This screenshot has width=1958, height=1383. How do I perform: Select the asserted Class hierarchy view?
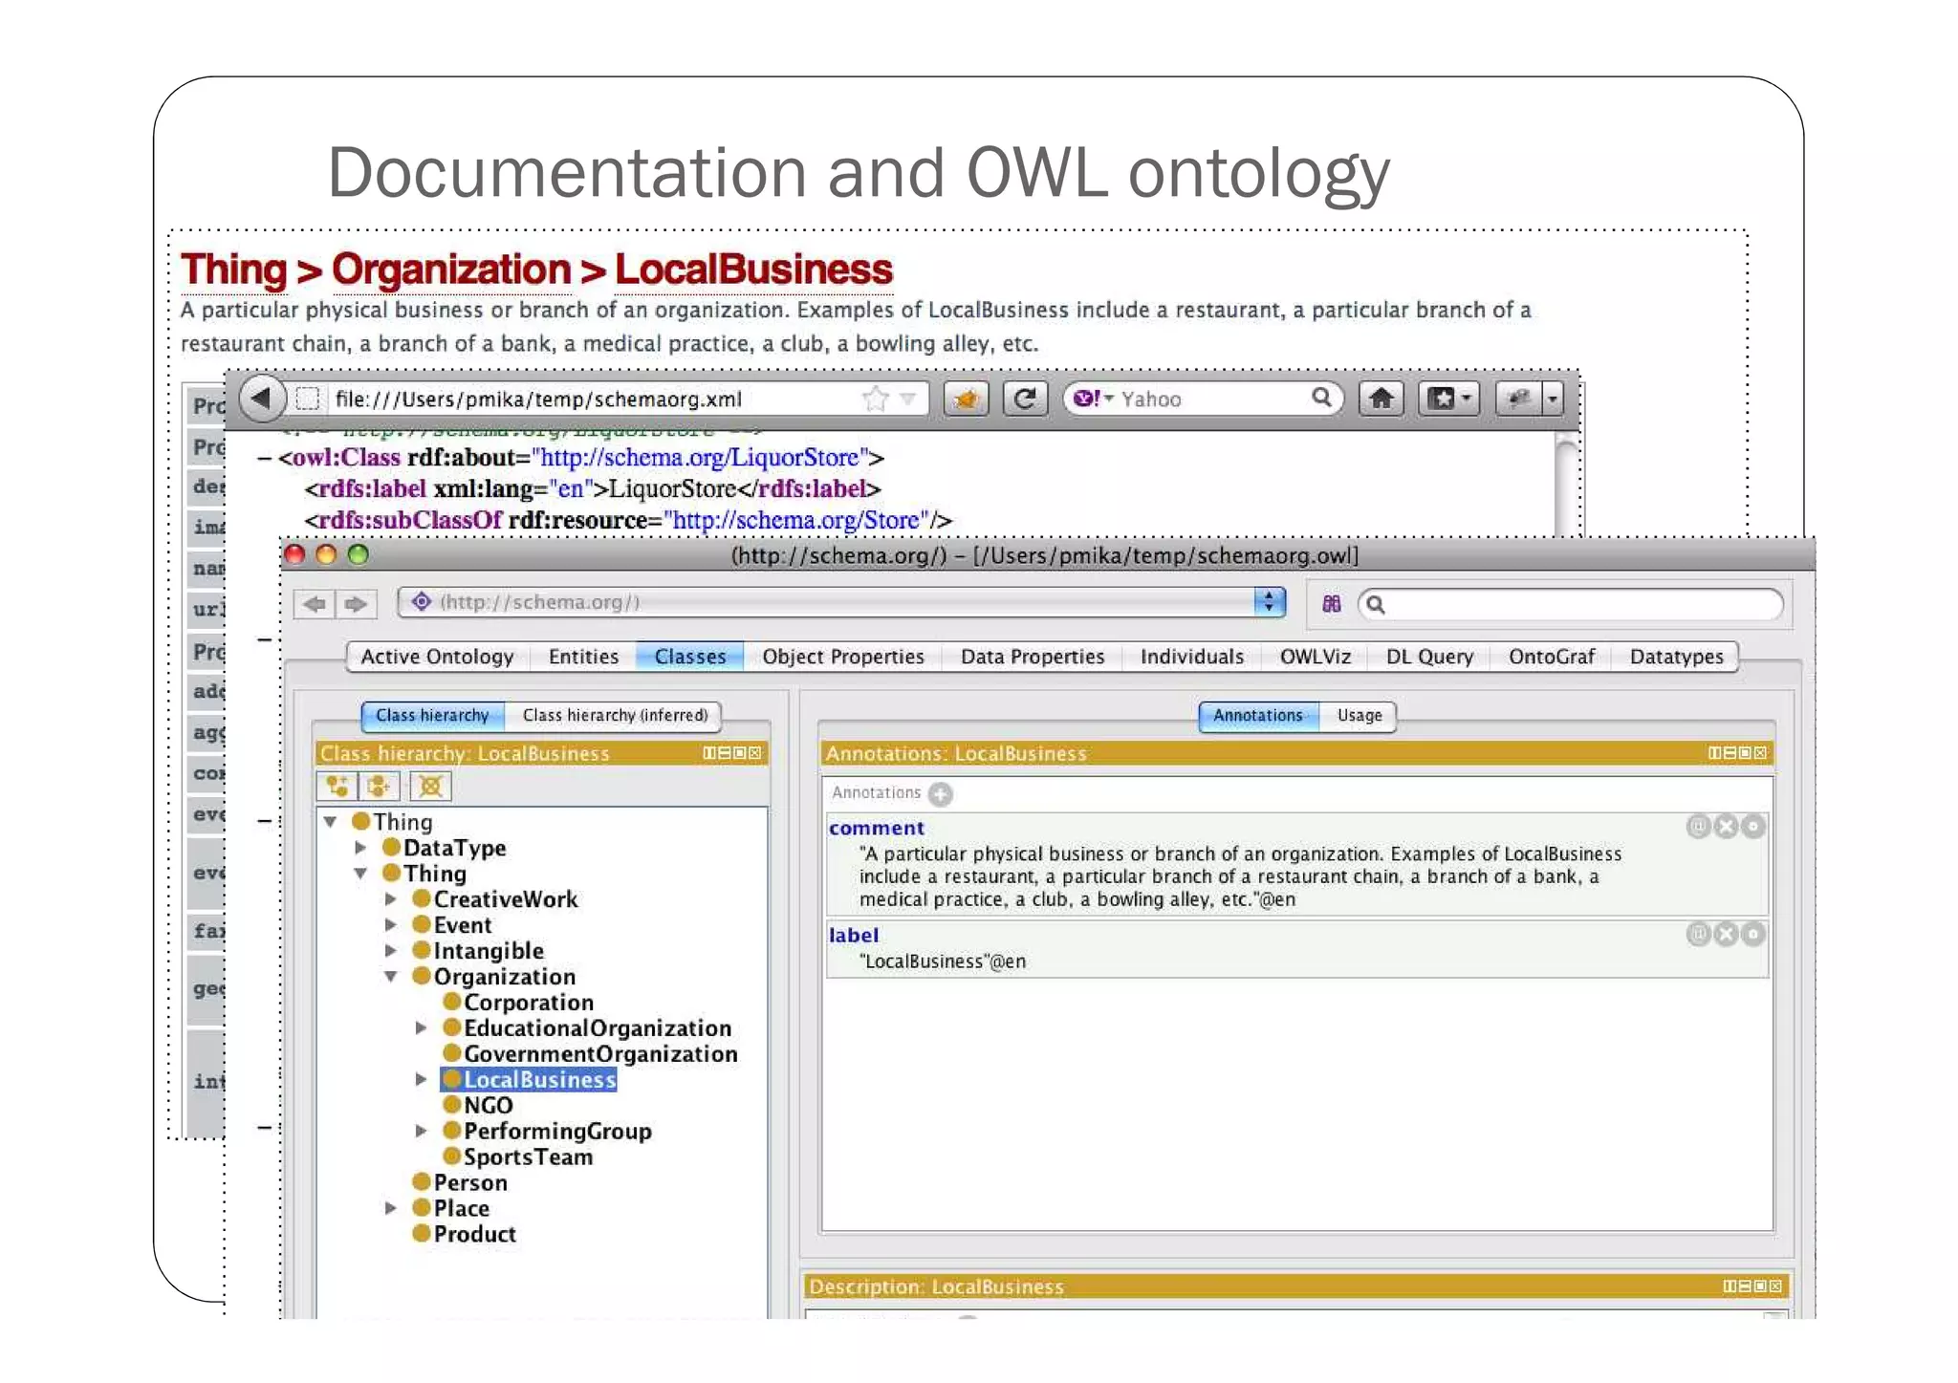(432, 716)
